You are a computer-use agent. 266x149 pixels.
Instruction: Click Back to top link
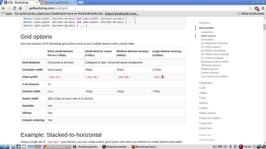(x=205, y=135)
